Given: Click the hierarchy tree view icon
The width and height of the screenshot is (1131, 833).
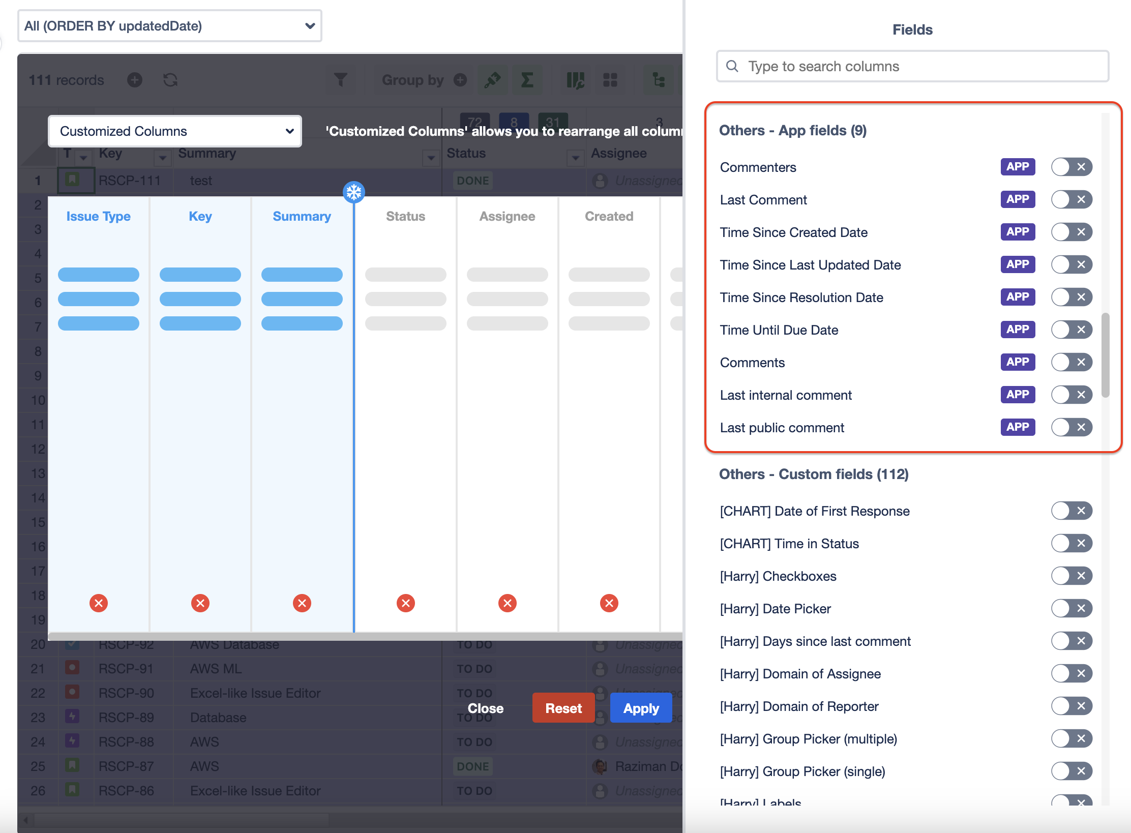Looking at the screenshot, I should 659,80.
